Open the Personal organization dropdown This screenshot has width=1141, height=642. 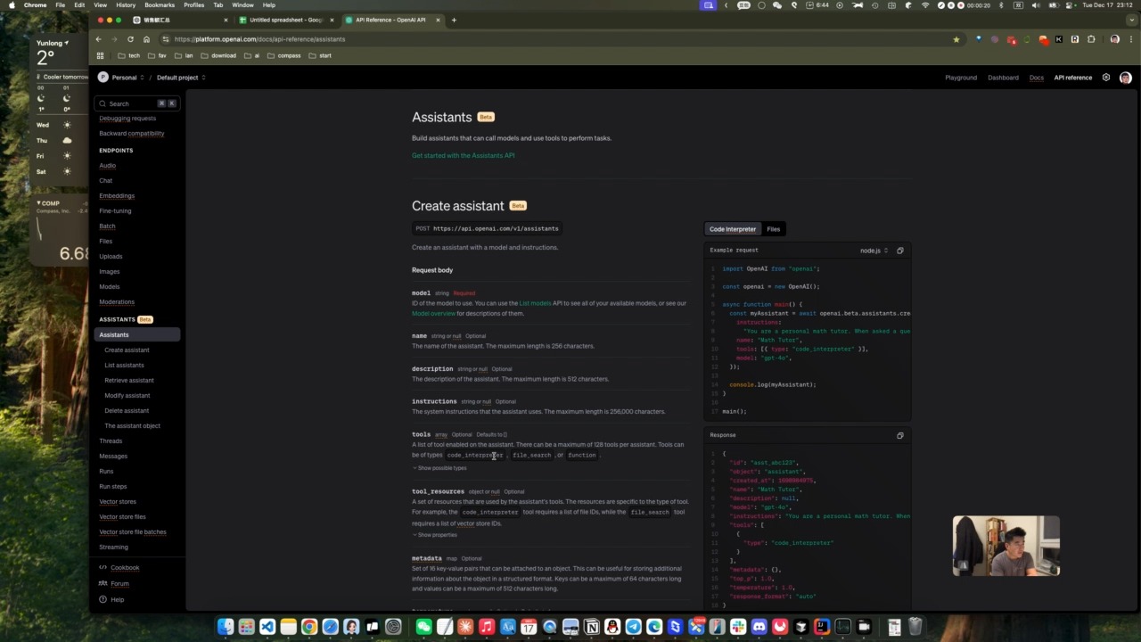(x=127, y=78)
